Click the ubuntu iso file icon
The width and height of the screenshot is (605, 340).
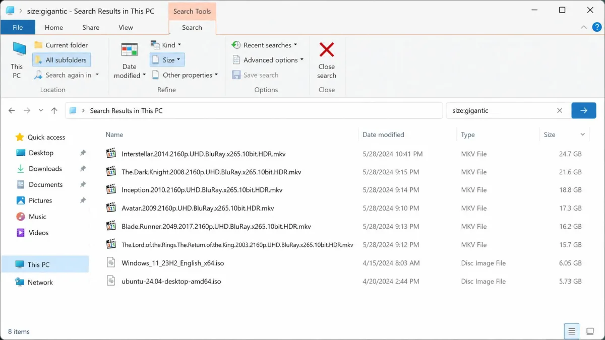(x=111, y=281)
